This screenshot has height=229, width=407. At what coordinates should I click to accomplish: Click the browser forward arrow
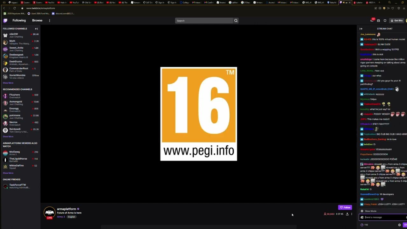click(9, 8)
